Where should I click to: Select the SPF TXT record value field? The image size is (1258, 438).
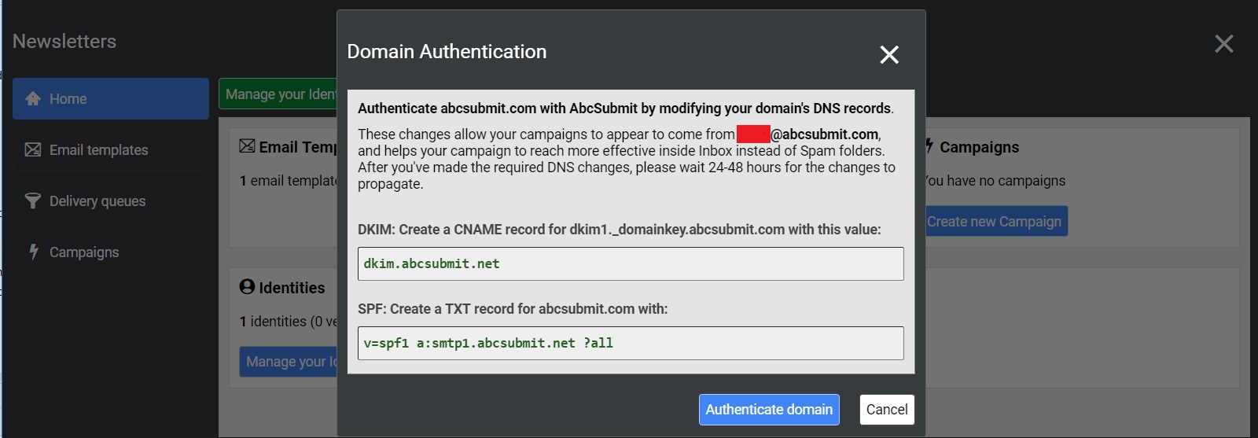click(x=630, y=344)
